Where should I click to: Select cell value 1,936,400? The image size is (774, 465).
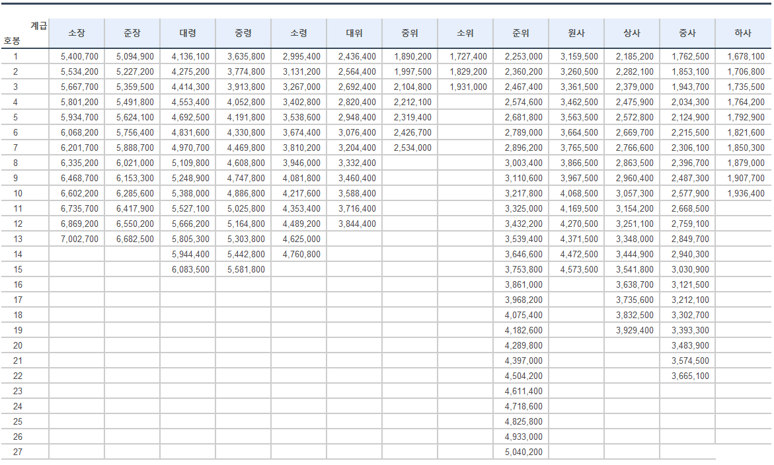click(x=746, y=194)
